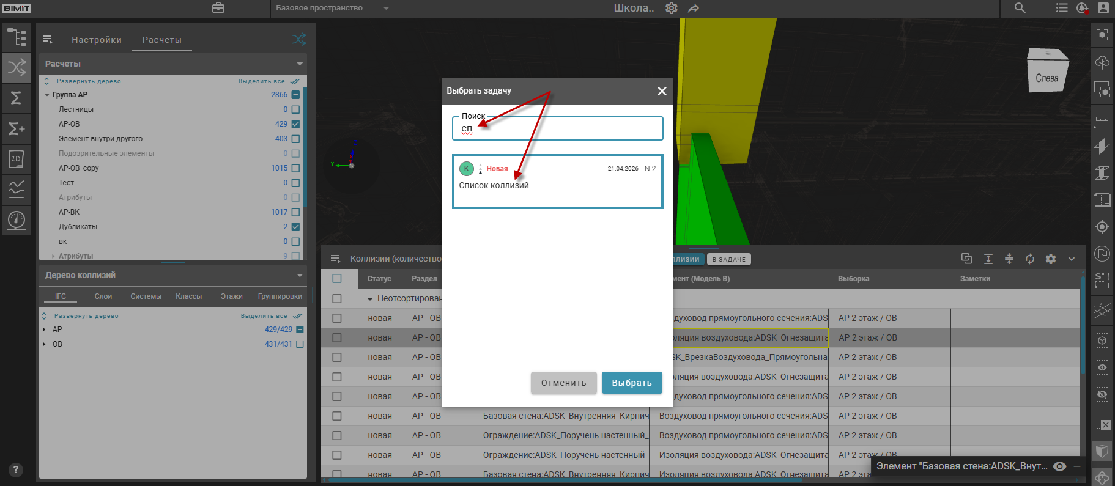Open the collisions shuffle icon in left sidebar
The image size is (1115, 486).
17,67
